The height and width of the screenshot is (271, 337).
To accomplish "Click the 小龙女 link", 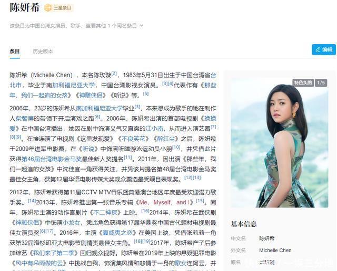I will coord(72,223).
